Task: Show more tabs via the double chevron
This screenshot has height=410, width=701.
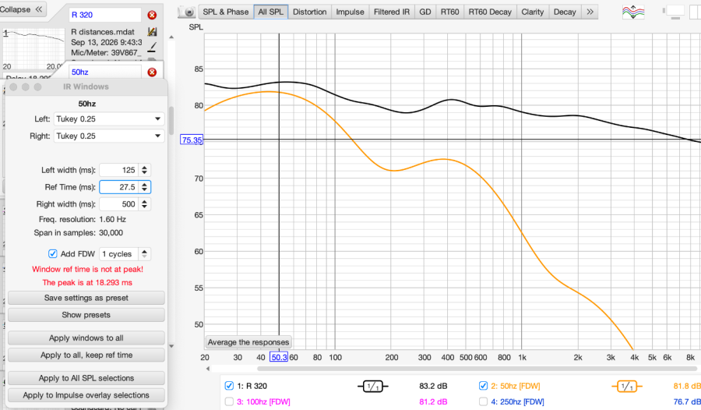Action: click(x=590, y=12)
